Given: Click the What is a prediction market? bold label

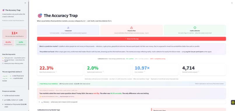Looking at the screenshot, I should tap(49, 46).
